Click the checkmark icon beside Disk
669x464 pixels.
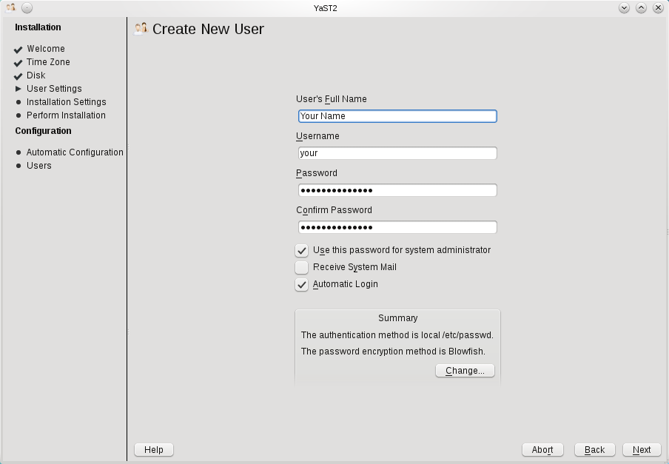pos(17,75)
